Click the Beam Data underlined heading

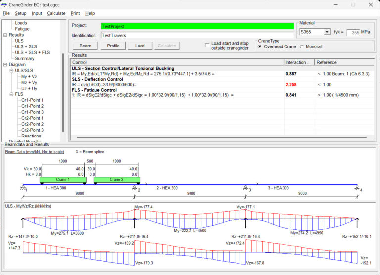tap(35, 152)
